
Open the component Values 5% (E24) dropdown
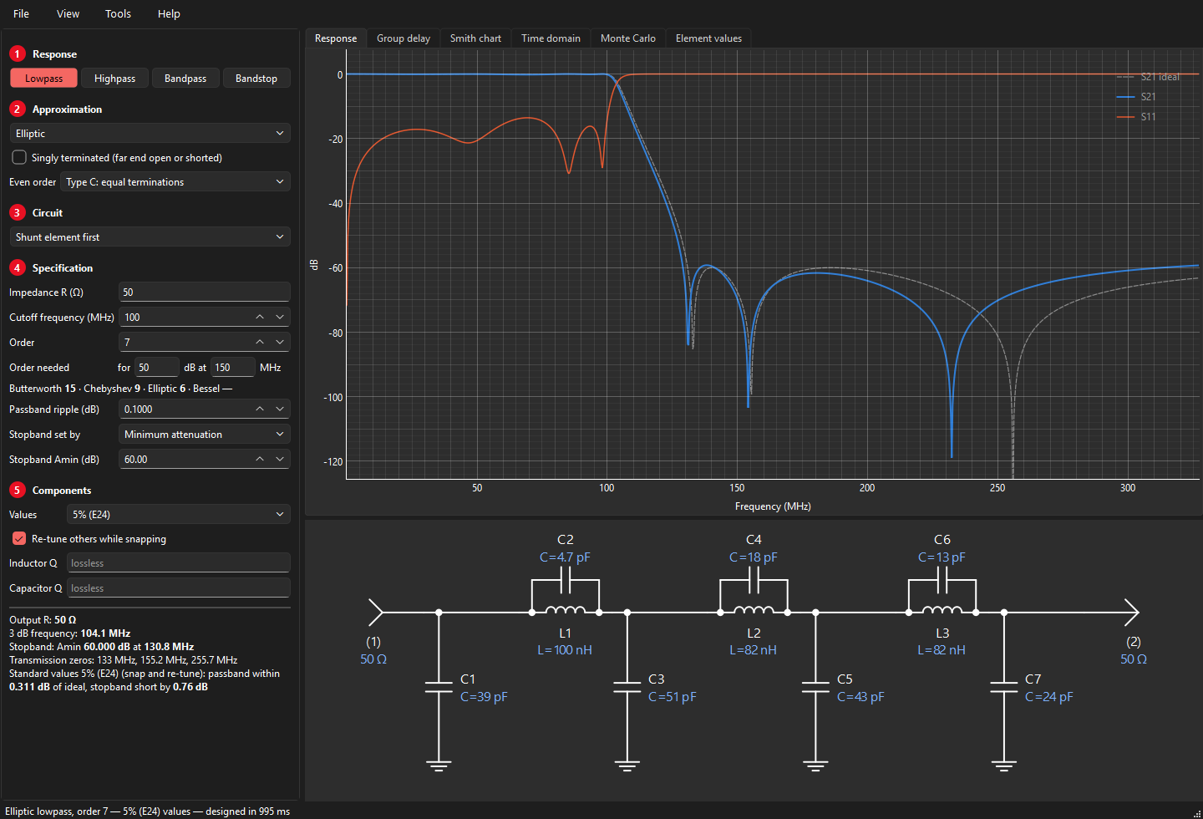click(179, 515)
